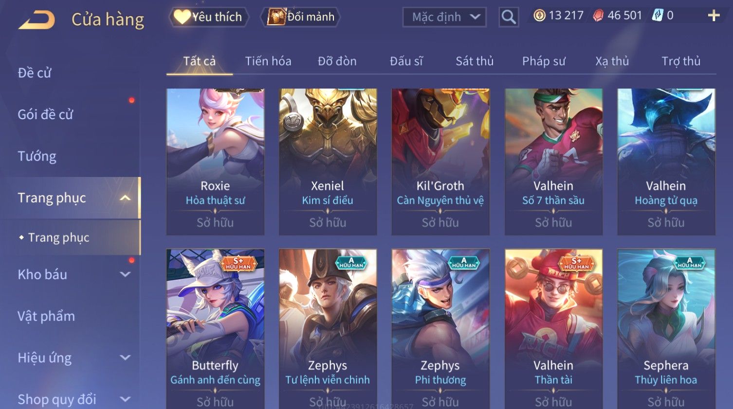Open Sephera Thủy liên hoa skin card
The width and height of the screenshot is (733, 409).
click(666, 329)
